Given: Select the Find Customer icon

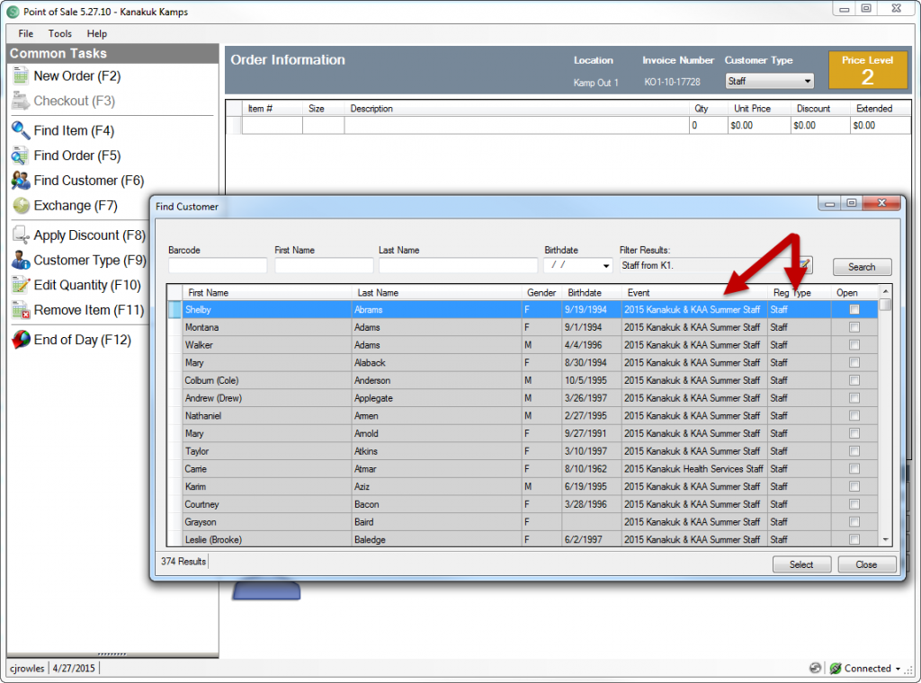Looking at the screenshot, I should [x=21, y=181].
